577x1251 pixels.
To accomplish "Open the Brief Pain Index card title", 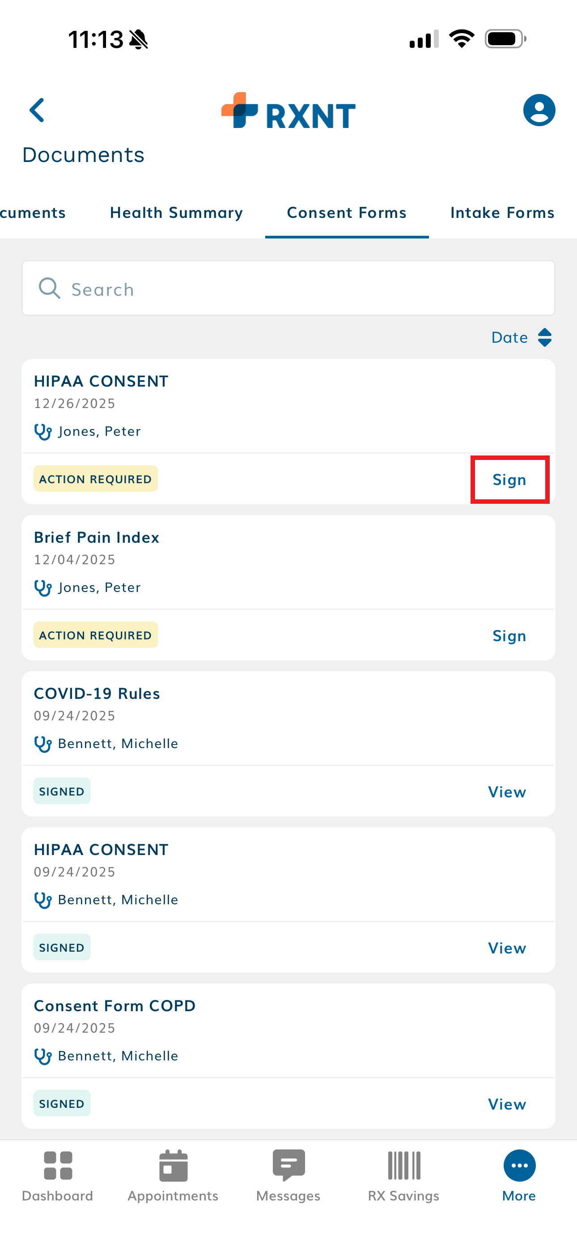I will click(x=97, y=538).
